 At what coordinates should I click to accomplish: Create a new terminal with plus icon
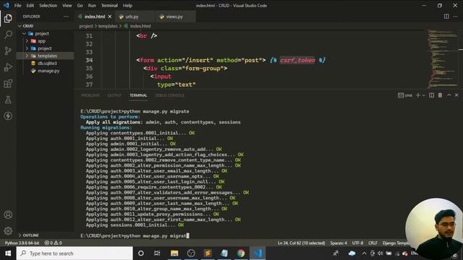[418, 95]
